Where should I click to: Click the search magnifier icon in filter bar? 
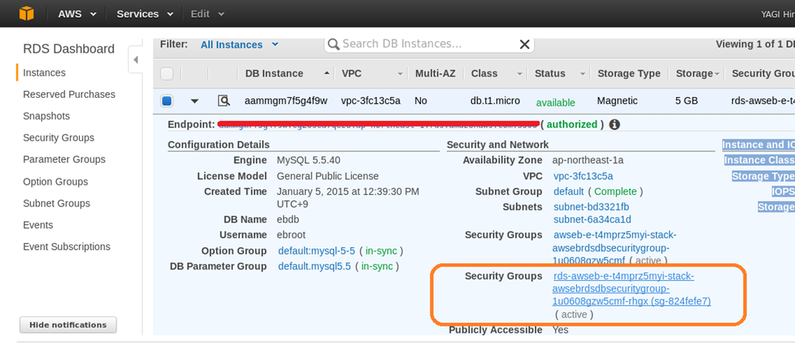point(333,44)
